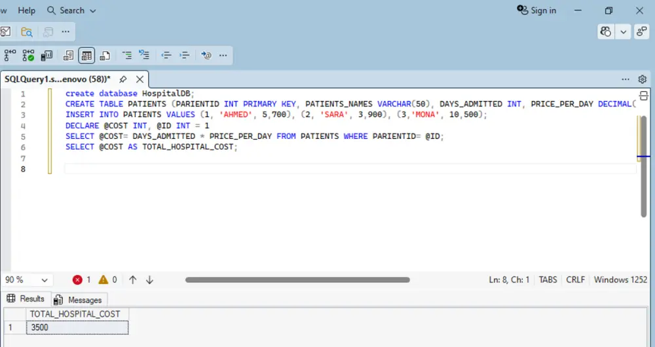Select result row header 1
This screenshot has height=347, width=655.
click(14, 327)
